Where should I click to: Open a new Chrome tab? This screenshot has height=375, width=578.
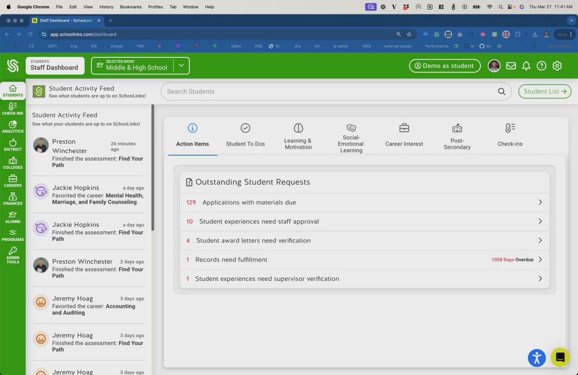110,20
